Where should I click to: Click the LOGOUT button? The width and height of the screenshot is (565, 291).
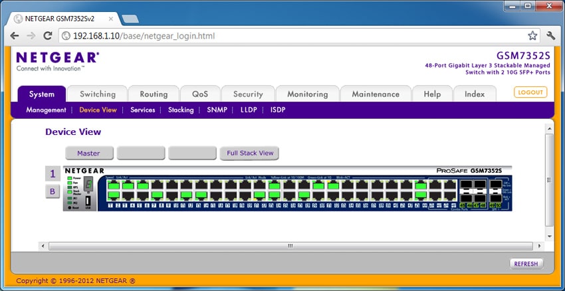coord(530,92)
